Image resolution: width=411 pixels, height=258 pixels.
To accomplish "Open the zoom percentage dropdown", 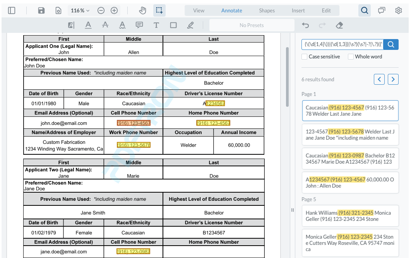I will click(x=80, y=10).
